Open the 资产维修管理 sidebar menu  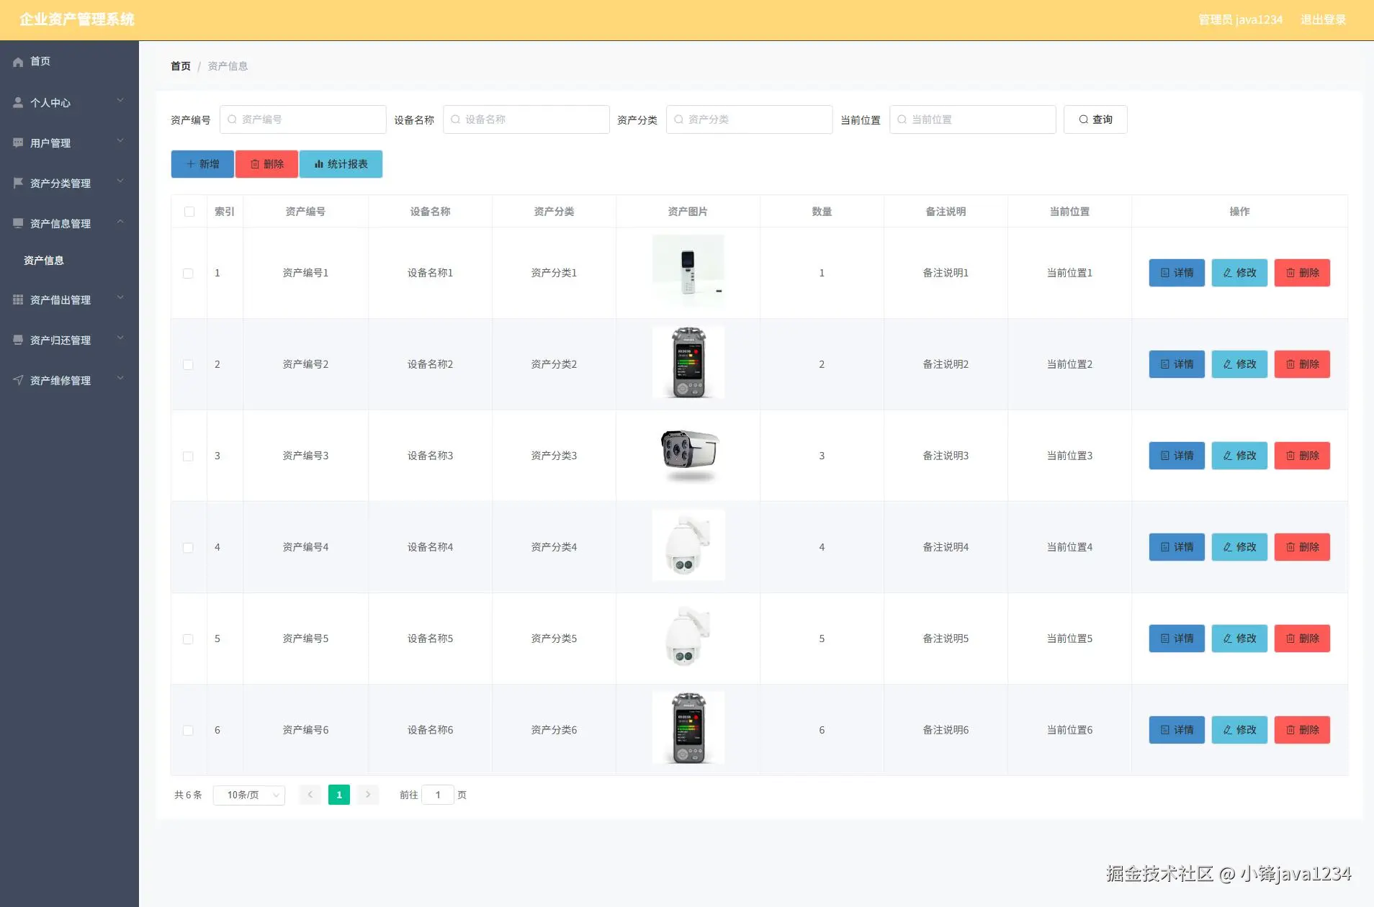[69, 381]
